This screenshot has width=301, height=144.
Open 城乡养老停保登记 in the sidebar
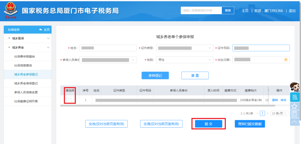[x=28, y=84]
